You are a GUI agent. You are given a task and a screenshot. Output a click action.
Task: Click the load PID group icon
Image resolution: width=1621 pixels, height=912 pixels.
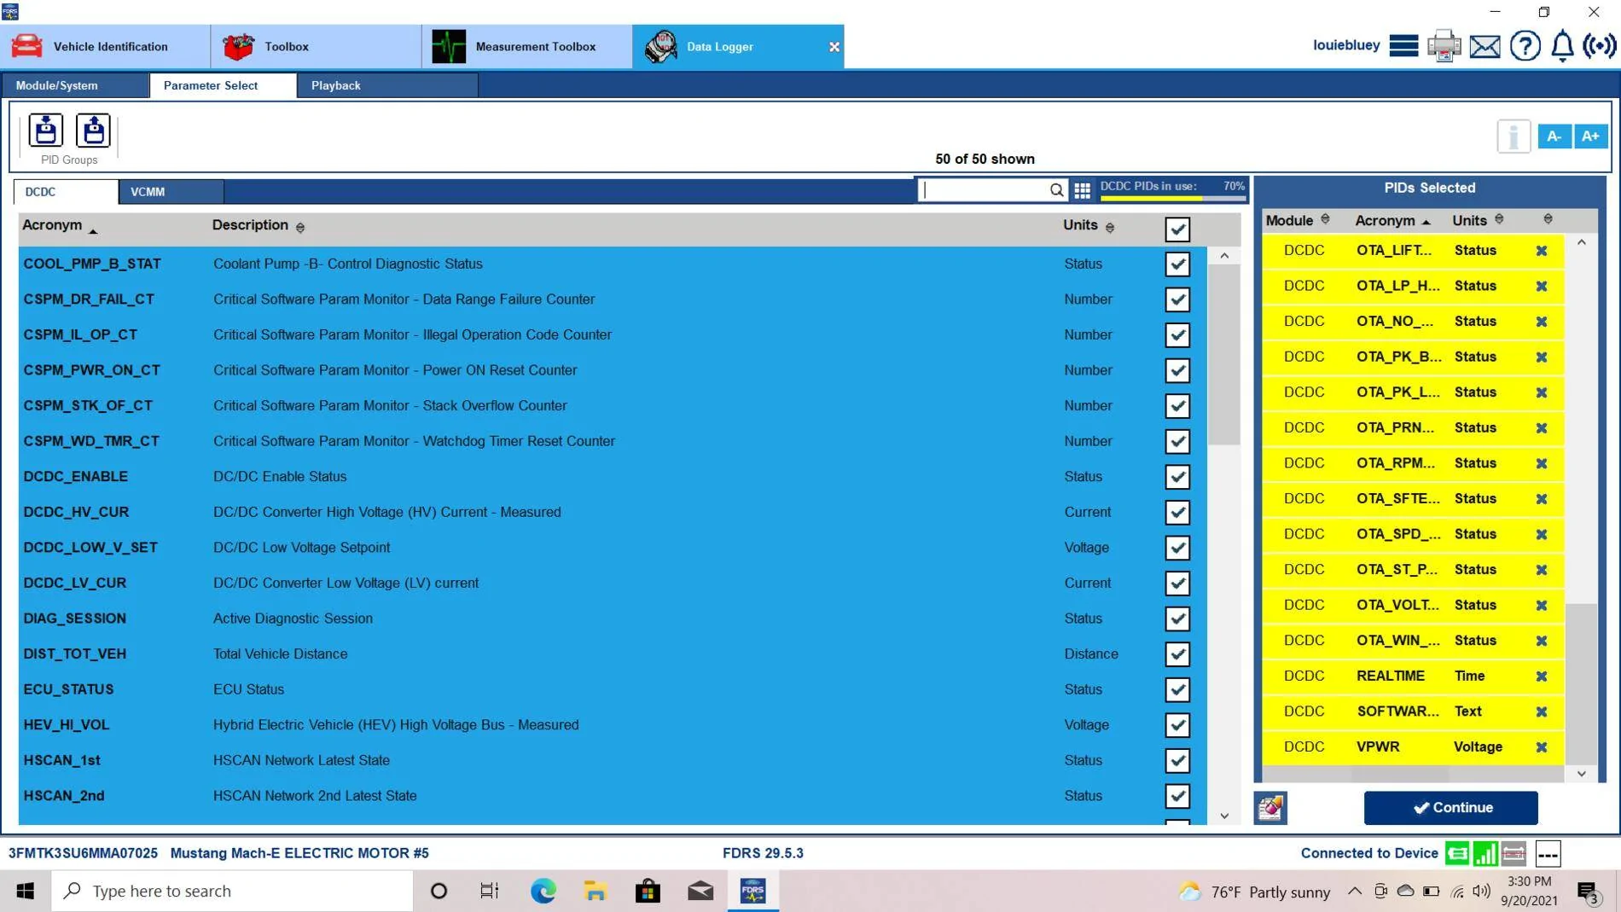point(93,131)
